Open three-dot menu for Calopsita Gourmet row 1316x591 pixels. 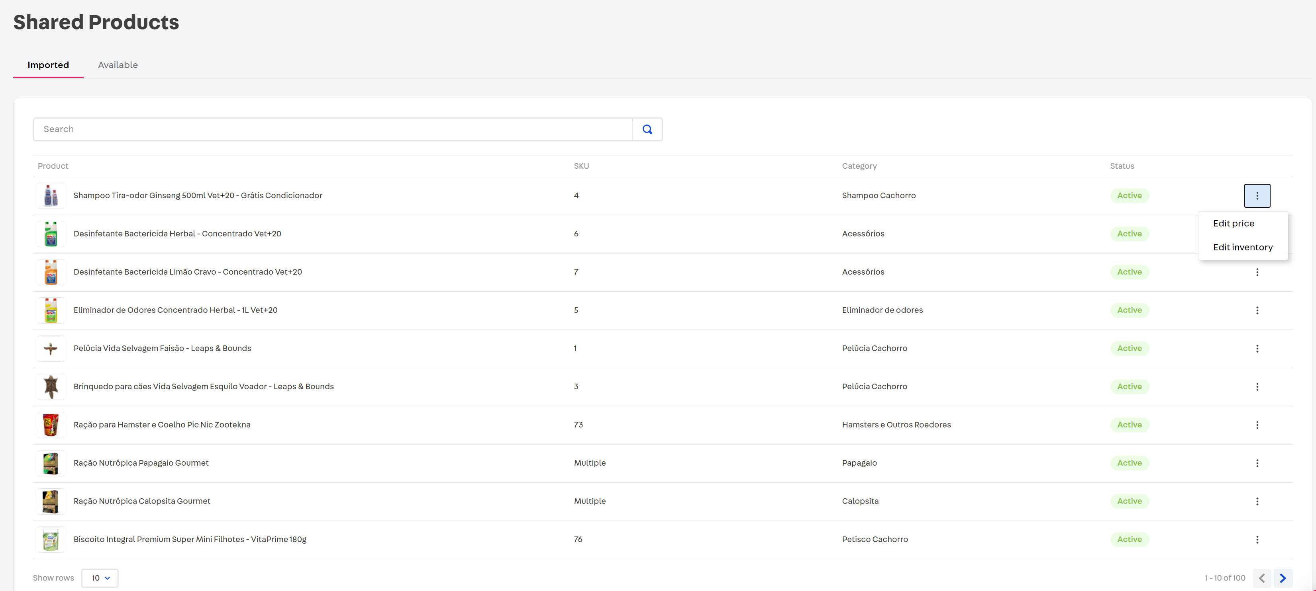point(1257,501)
